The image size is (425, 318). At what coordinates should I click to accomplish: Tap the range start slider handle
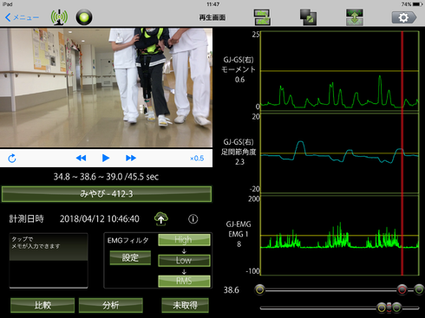tap(259, 289)
